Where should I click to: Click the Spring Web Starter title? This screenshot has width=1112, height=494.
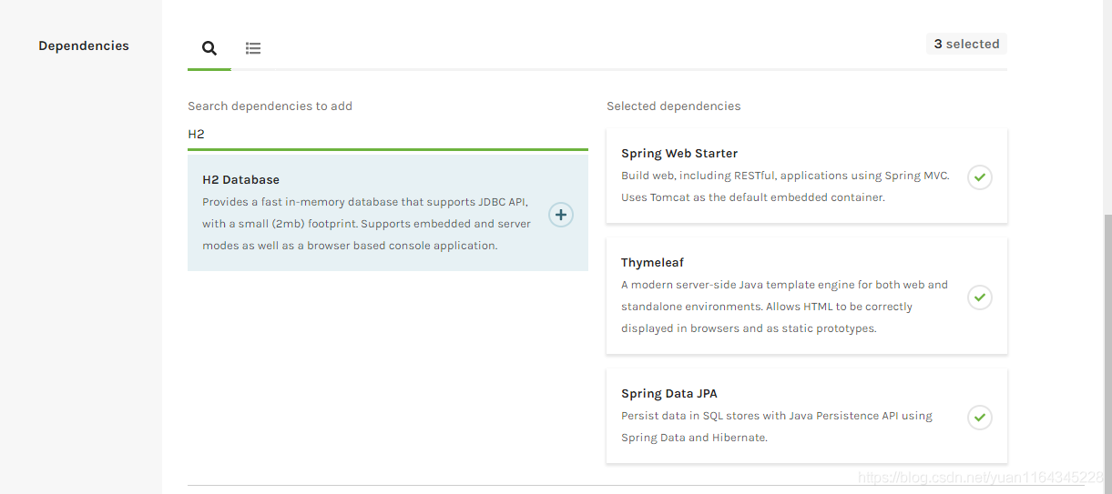[679, 153]
